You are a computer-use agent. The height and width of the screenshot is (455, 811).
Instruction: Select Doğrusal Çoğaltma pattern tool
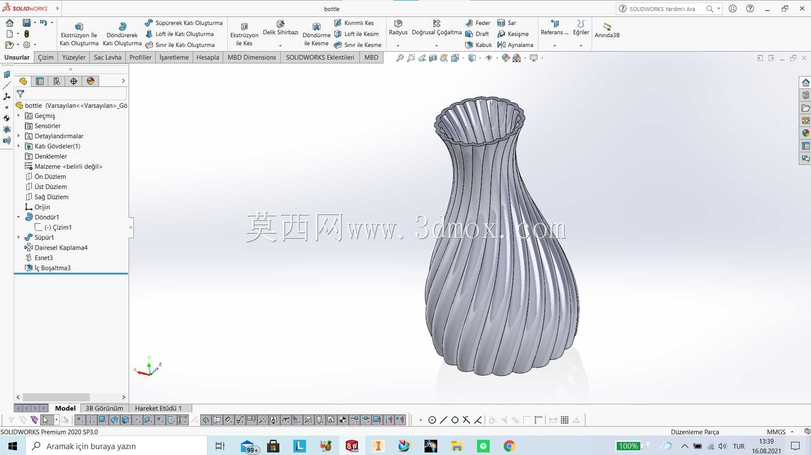click(436, 28)
